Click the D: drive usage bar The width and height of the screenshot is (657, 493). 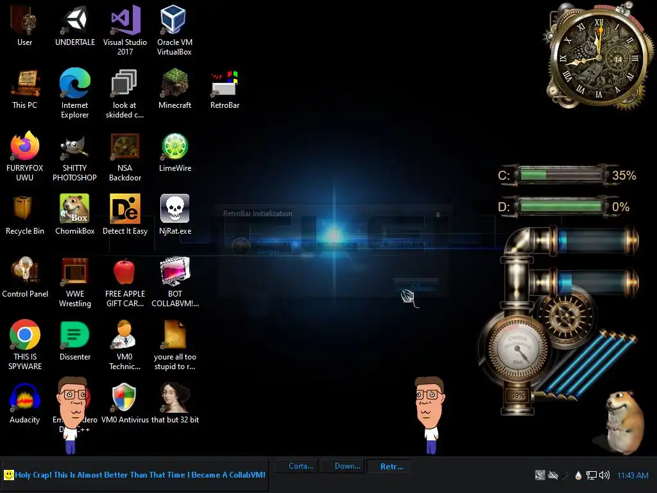[x=561, y=206]
